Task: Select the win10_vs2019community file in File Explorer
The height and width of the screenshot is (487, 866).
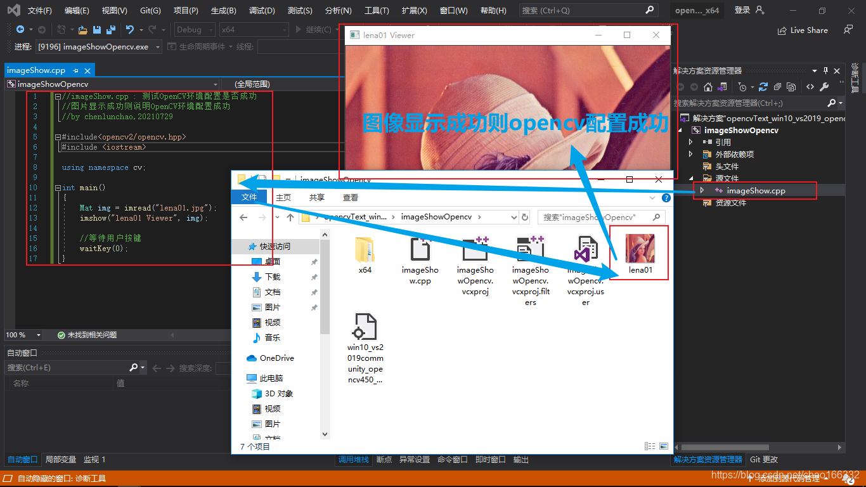Action: pos(365,347)
